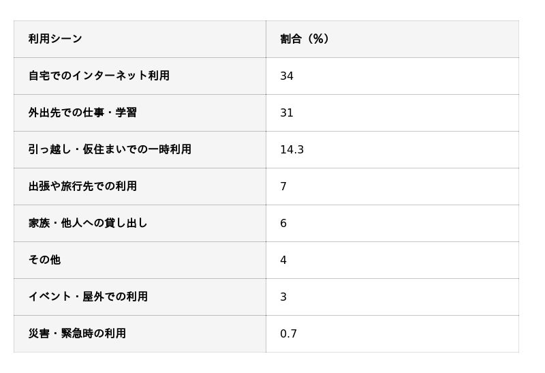Click the 14.3 percentage cell

tap(292, 150)
